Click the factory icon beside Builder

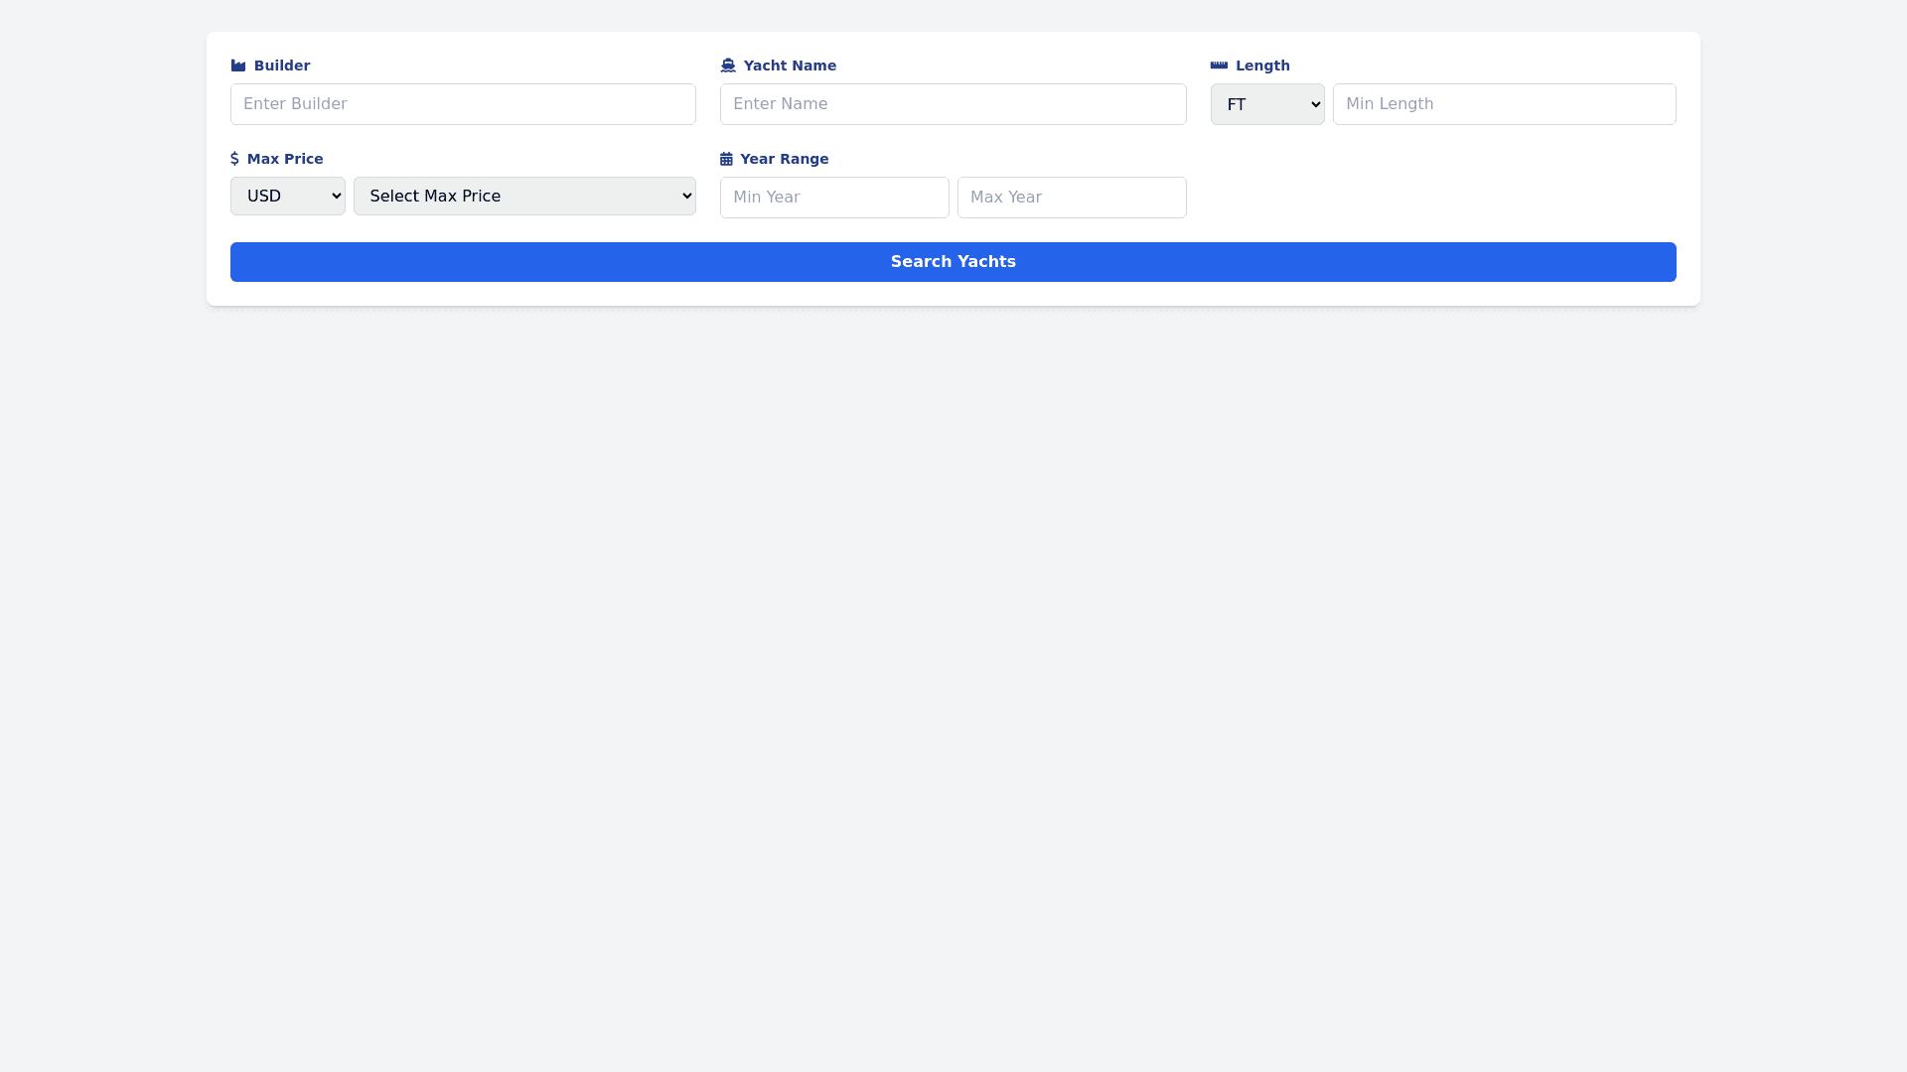238,66
